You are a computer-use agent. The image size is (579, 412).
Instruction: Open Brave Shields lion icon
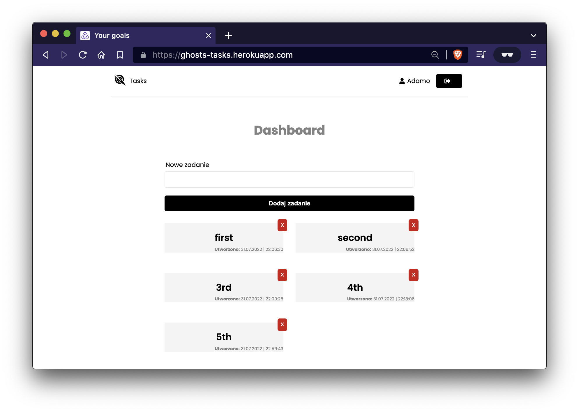tap(458, 55)
